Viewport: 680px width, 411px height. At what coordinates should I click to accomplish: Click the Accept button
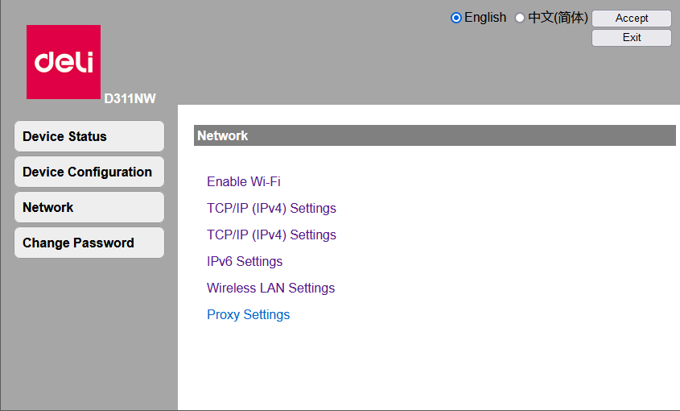click(x=632, y=19)
